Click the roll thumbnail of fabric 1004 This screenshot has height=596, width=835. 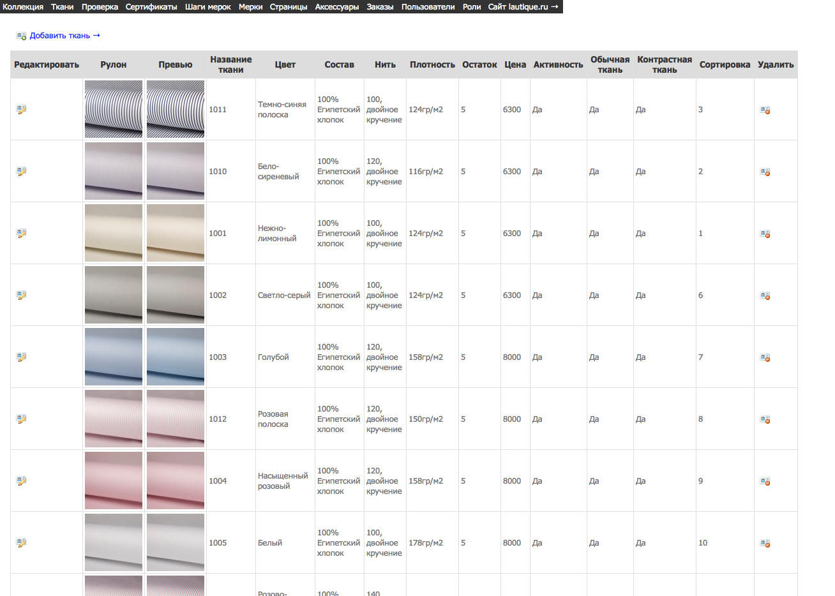[x=114, y=481]
